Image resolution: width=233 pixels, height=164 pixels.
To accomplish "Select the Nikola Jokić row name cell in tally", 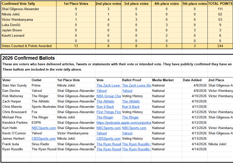I will click(x=12, y=14).
